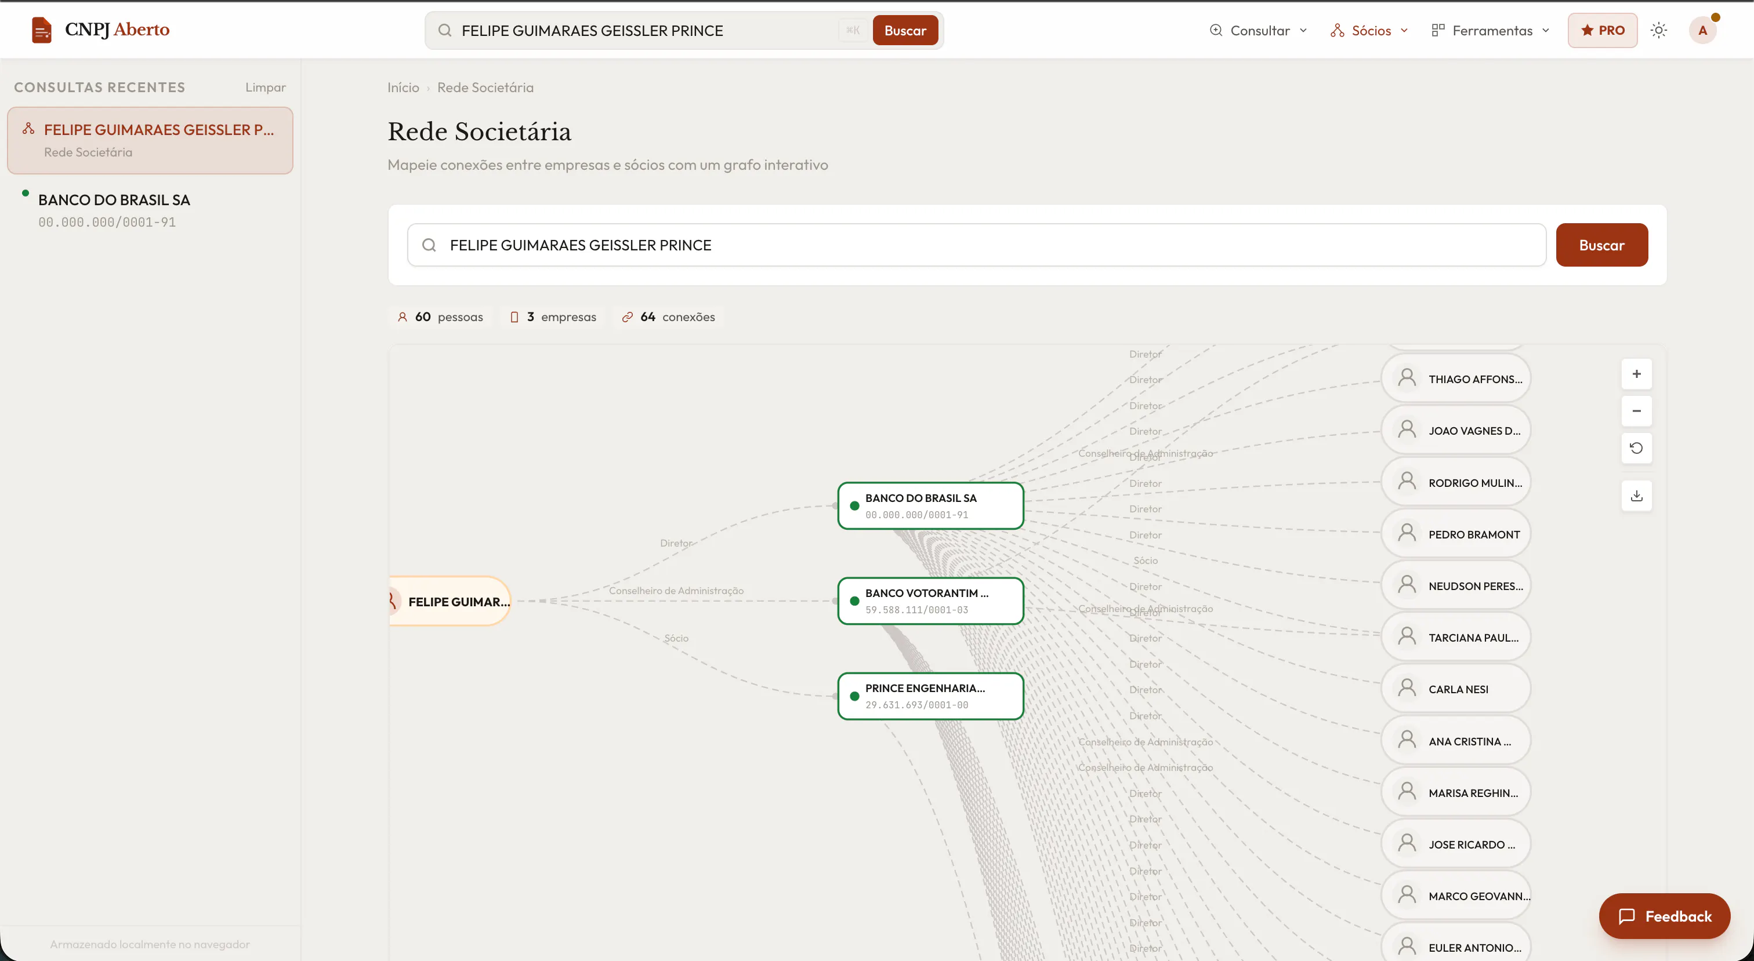1754x961 pixels.
Task: Toggle the light/dark theme sun icon
Action: point(1659,30)
